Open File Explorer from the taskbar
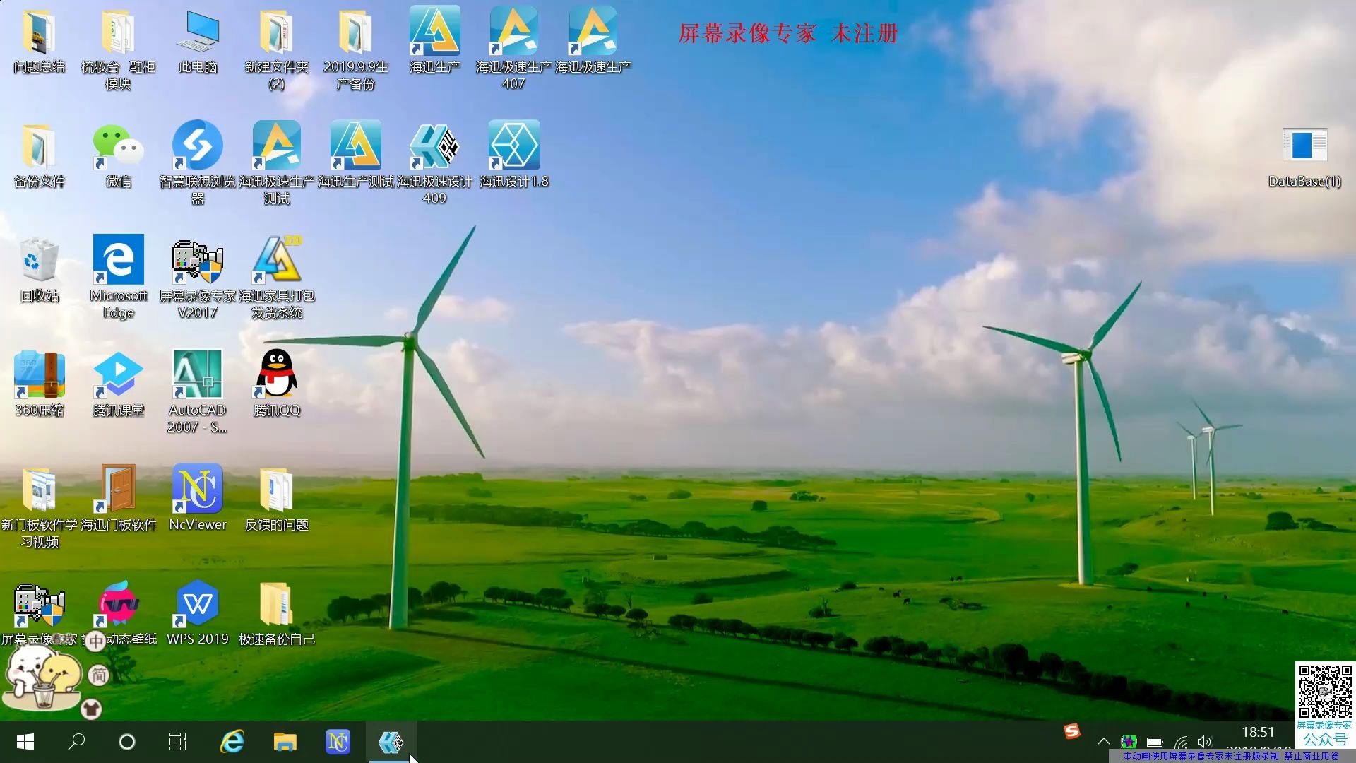1356x763 pixels. (285, 742)
